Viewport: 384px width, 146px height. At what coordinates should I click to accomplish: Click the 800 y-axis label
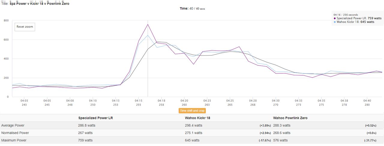[x=6, y=20]
